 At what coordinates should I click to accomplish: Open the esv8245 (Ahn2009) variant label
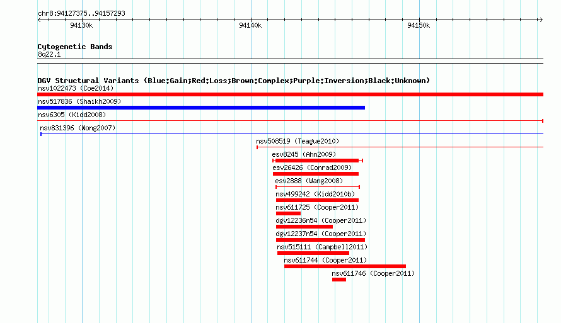point(304,154)
